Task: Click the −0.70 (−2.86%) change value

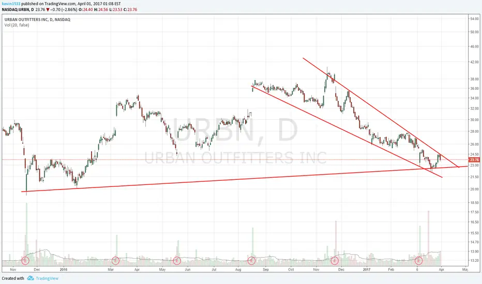Action: click(x=64, y=9)
